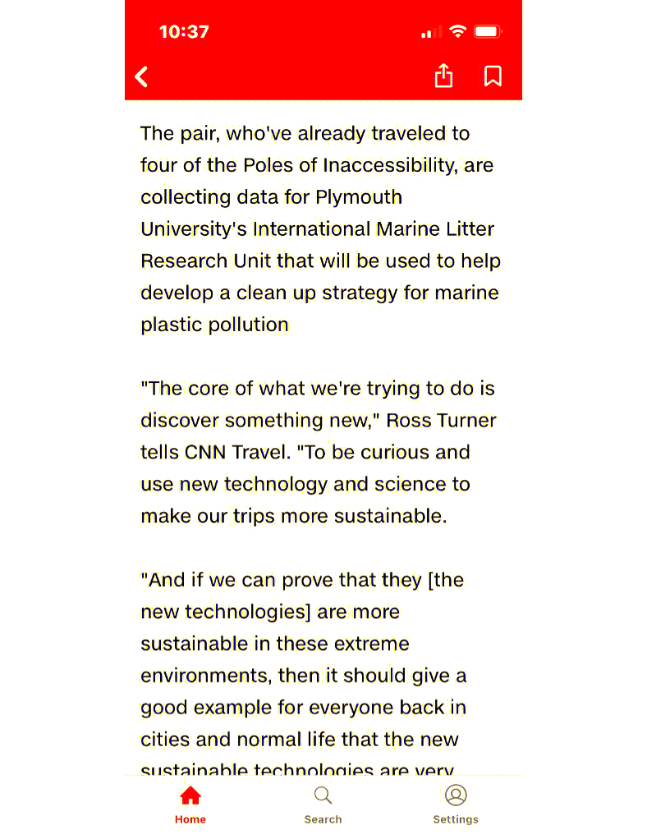Switch to the Settings tab label
647x839 pixels.
456,819
